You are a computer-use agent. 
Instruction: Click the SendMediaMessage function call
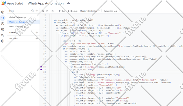point(105,83)
